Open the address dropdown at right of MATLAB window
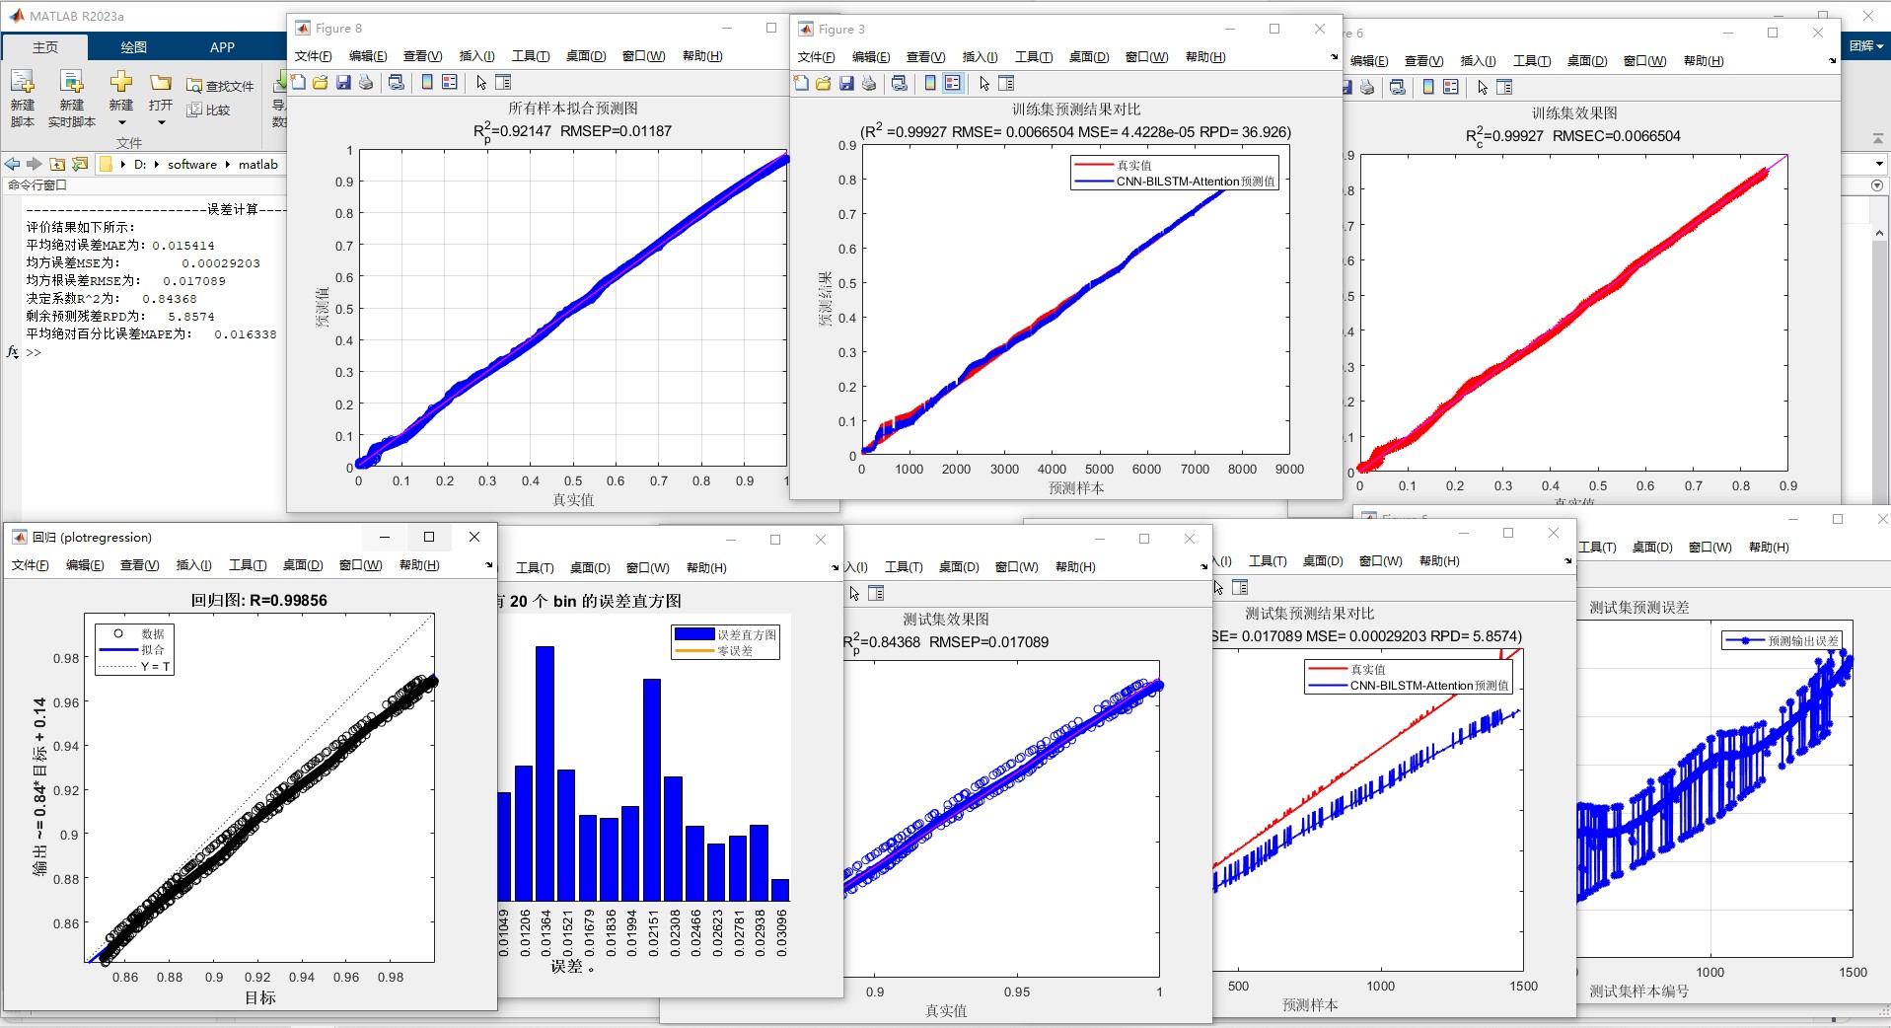 [x=1878, y=164]
